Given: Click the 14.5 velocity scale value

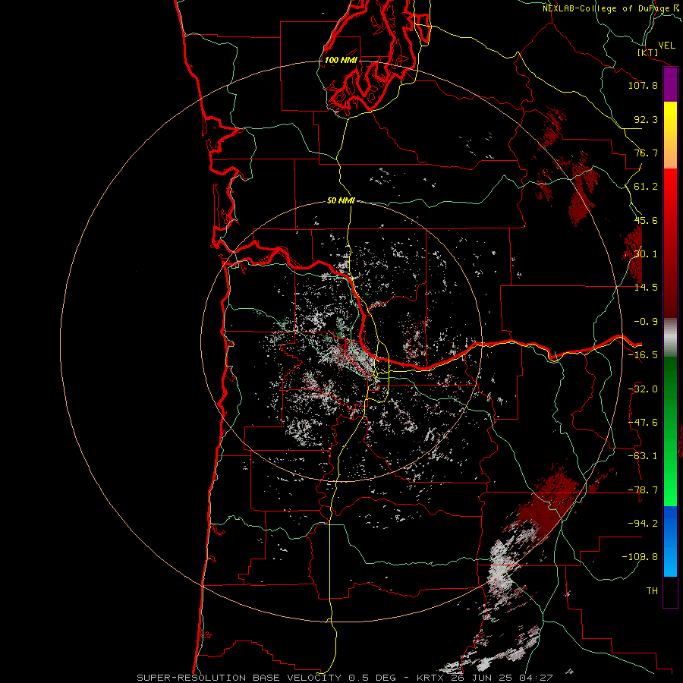Looking at the screenshot, I should [646, 288].
